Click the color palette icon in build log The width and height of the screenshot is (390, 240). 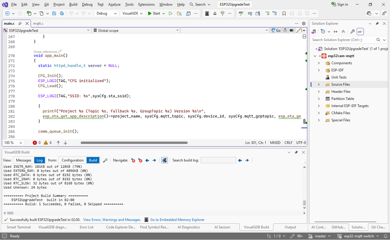pyautogui.click(x=164, y=160)
